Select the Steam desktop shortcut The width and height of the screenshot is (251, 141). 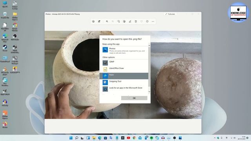(5, 48)
